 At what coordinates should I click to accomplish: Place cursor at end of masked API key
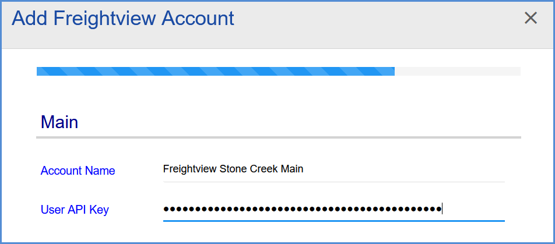[442, 209]
